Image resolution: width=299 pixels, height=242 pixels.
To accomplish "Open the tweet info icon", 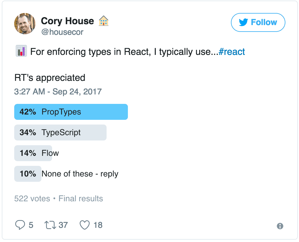I will (280, 226).
